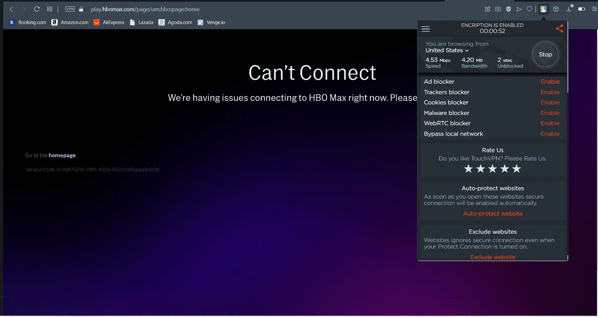Click the camera snapshot icon
The height and width of the screenshot is (317, 598).
[498, 9]
